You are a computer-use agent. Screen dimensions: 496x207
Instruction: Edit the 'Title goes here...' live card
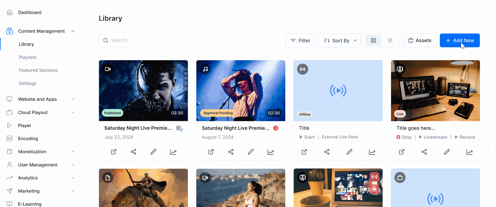point(447,152)
